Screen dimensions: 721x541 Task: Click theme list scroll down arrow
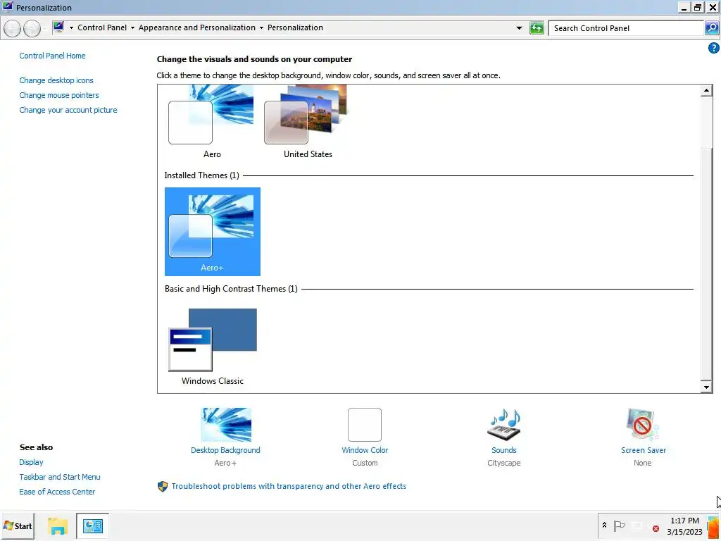click(x=707, y=387)
